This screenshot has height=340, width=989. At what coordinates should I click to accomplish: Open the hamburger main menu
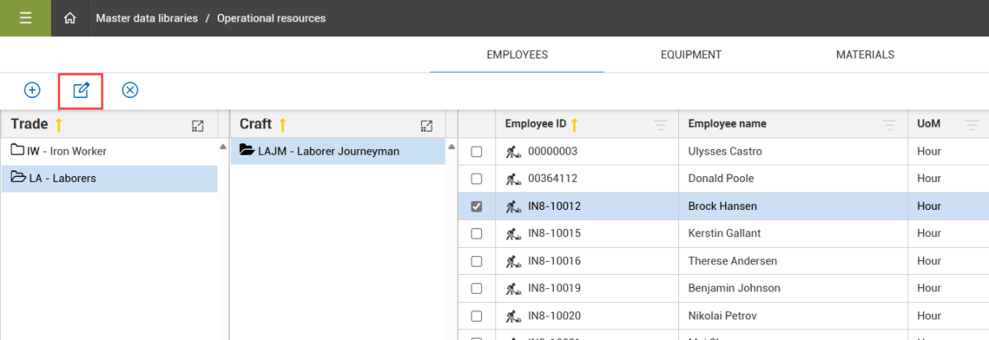coord(25,18)
